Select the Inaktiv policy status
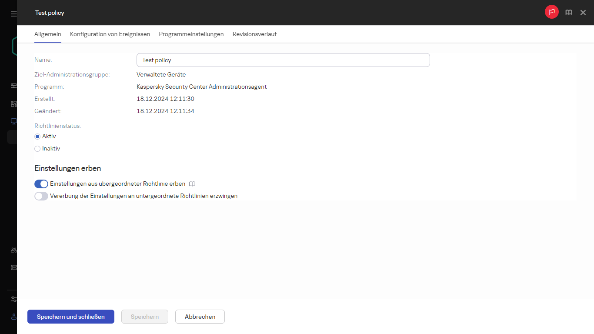The height and width of the screenshot is (334, 594). [37, 149]
